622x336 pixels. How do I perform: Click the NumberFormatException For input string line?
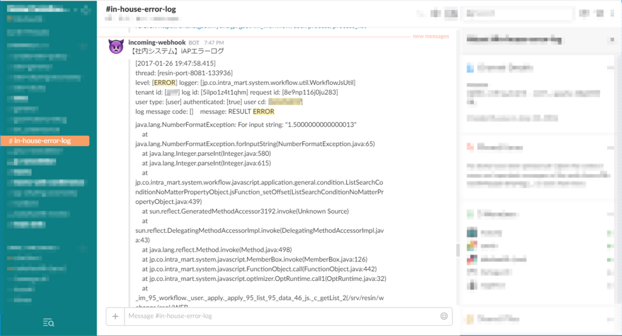(x=246, y=124)
